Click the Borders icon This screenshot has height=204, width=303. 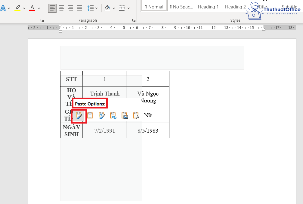[x=122, y=8]
